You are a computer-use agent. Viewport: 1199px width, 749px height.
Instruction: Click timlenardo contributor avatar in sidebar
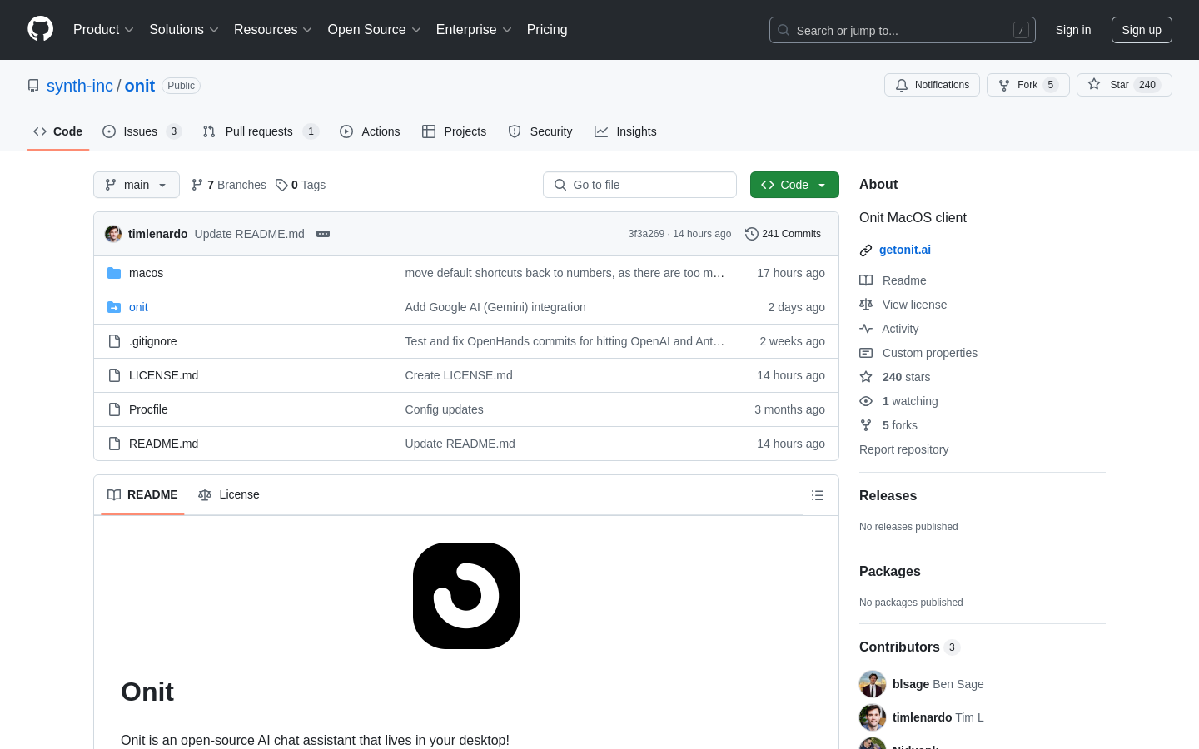tap(873, 717)
